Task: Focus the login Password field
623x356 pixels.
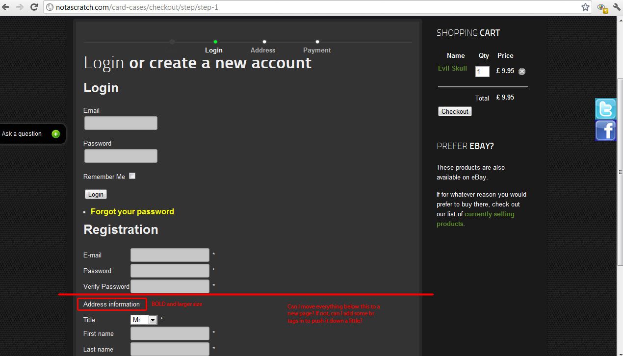Action: click(x=121, y=156)
